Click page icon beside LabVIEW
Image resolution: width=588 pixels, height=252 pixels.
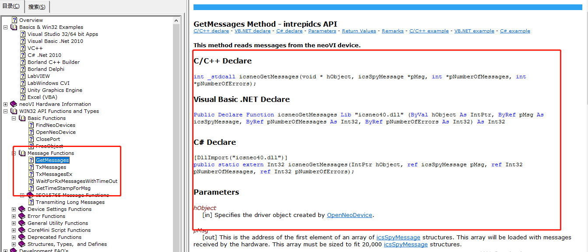pyautogui.click(x=23, y=76)
